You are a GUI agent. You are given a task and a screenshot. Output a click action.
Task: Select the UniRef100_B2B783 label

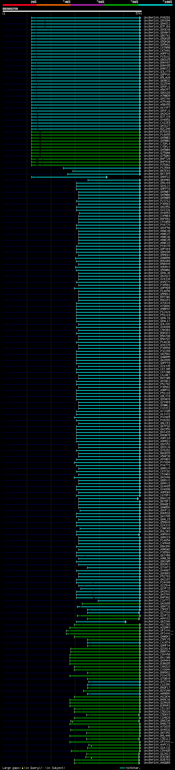click(x=157, y=760)
